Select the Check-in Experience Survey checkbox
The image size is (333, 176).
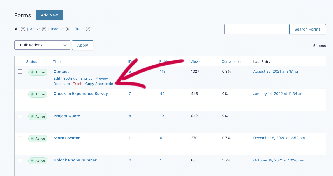click(x=20, y=94)
